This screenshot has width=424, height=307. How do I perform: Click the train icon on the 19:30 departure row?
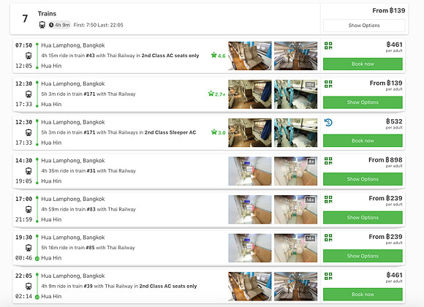point(29,248)
